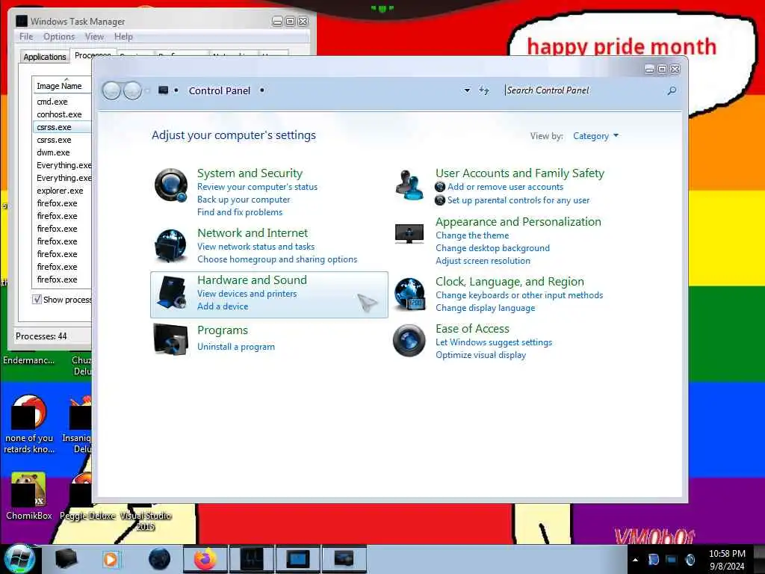Viewport: 765px width, 574px height.
Task: Click the Appearance and Personalization monitor icon
Action: (x=409, y=233)
